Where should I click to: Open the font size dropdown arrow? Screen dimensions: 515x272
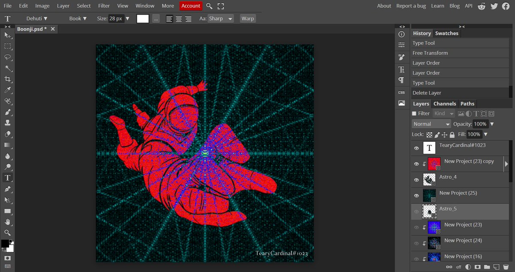click(127, 18)
